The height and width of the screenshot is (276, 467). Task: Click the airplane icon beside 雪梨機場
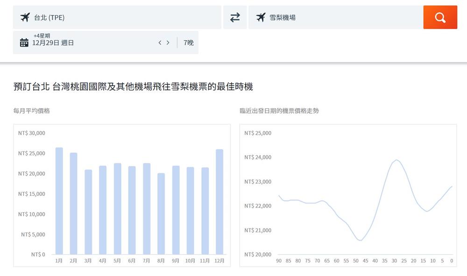tap(261, 17)
